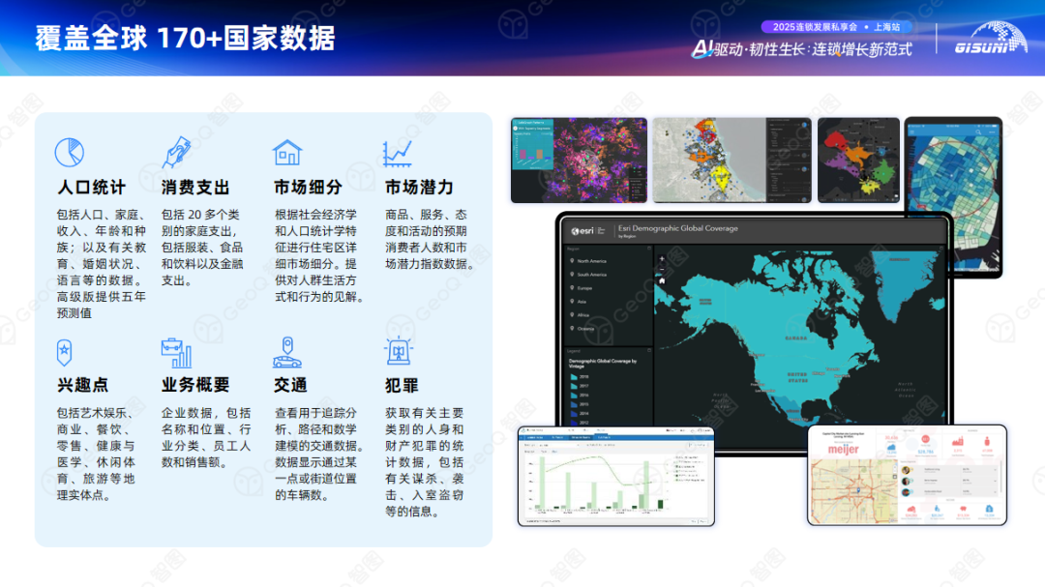
Task: Select North America in the Region list
Action: (x=588, y=261)
